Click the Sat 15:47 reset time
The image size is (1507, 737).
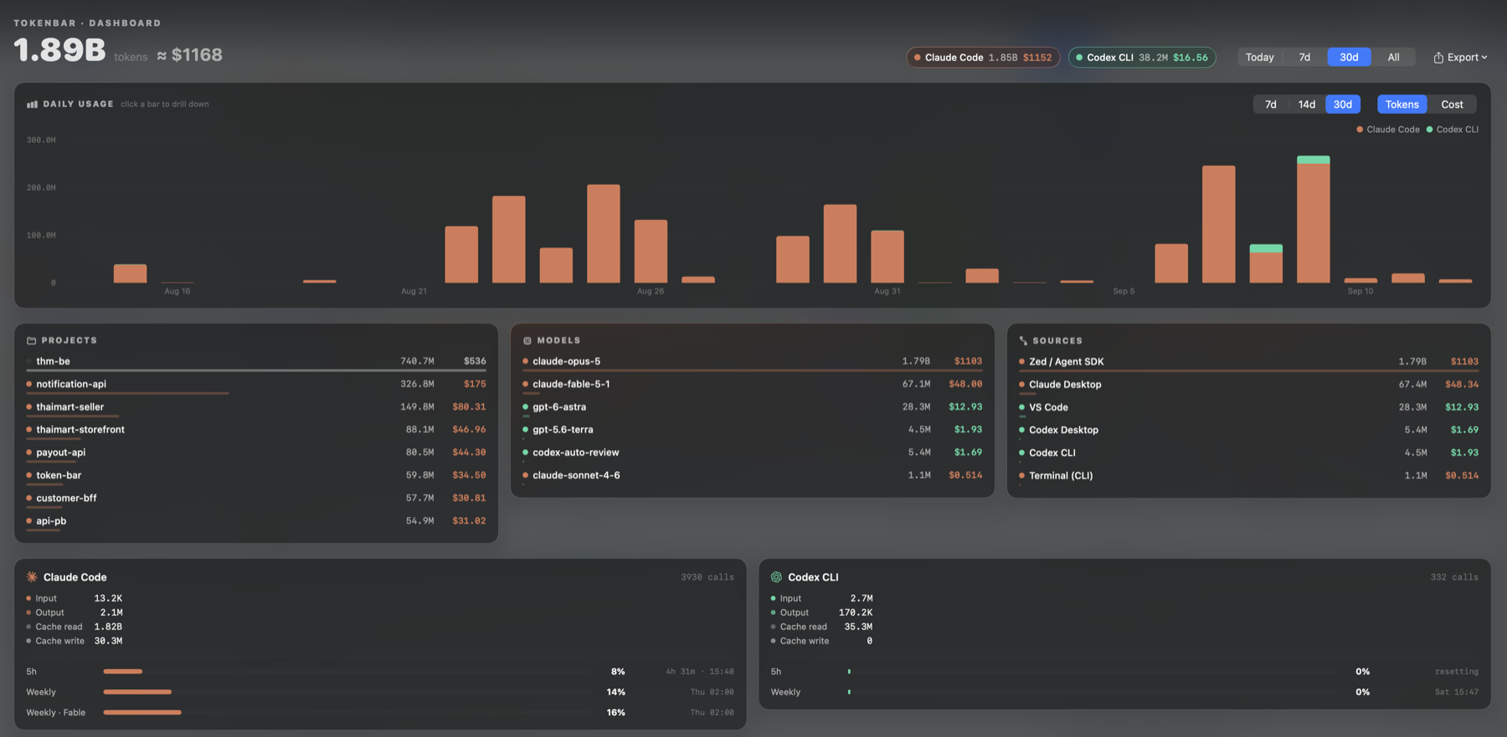(x=1457, y=692)
